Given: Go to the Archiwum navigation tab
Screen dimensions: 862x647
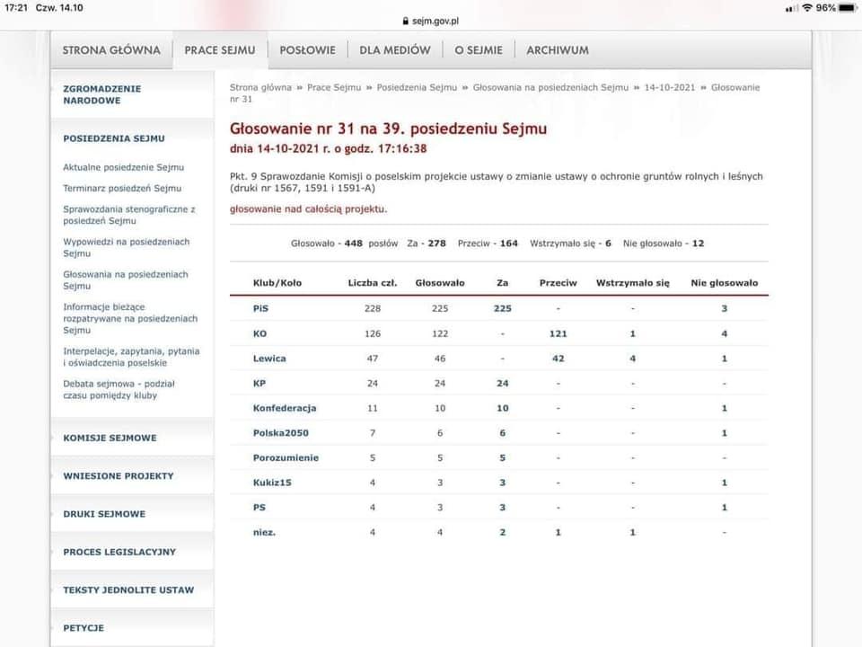Looking at the screenshot, I should click(x=558, y=50).
